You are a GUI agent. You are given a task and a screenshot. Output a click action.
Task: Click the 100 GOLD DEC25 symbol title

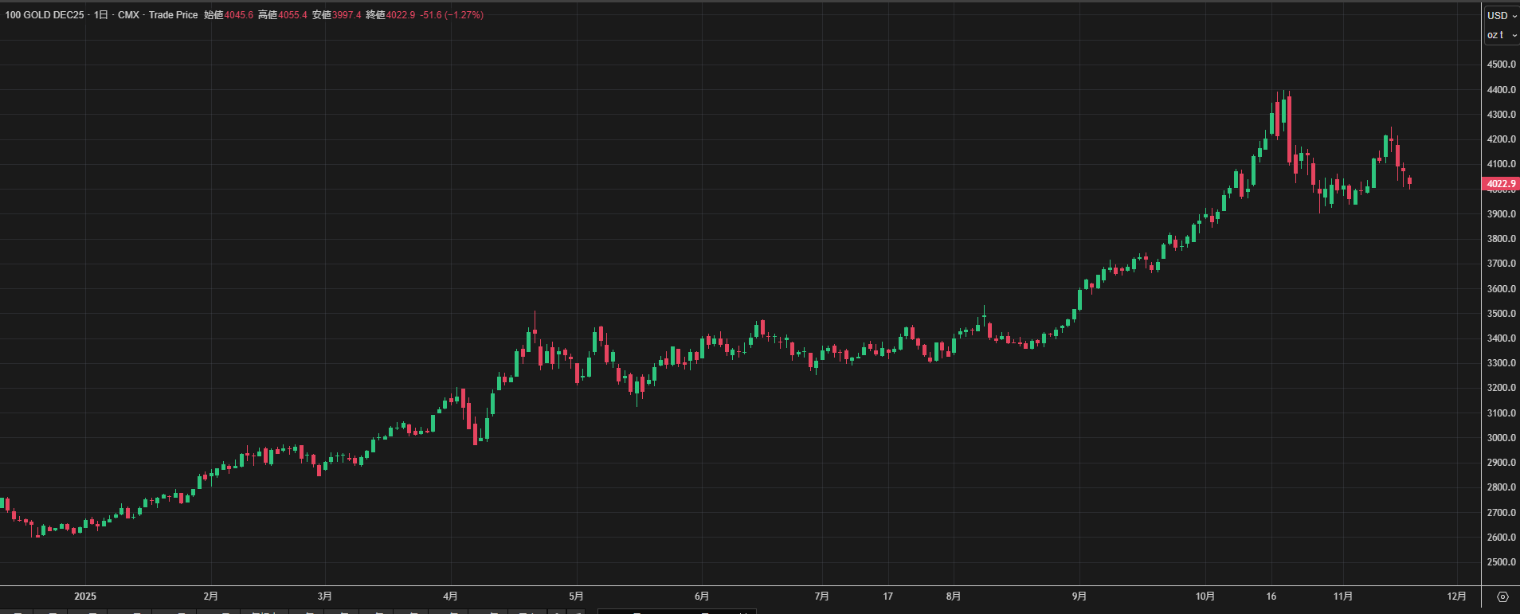click(45, 15)
